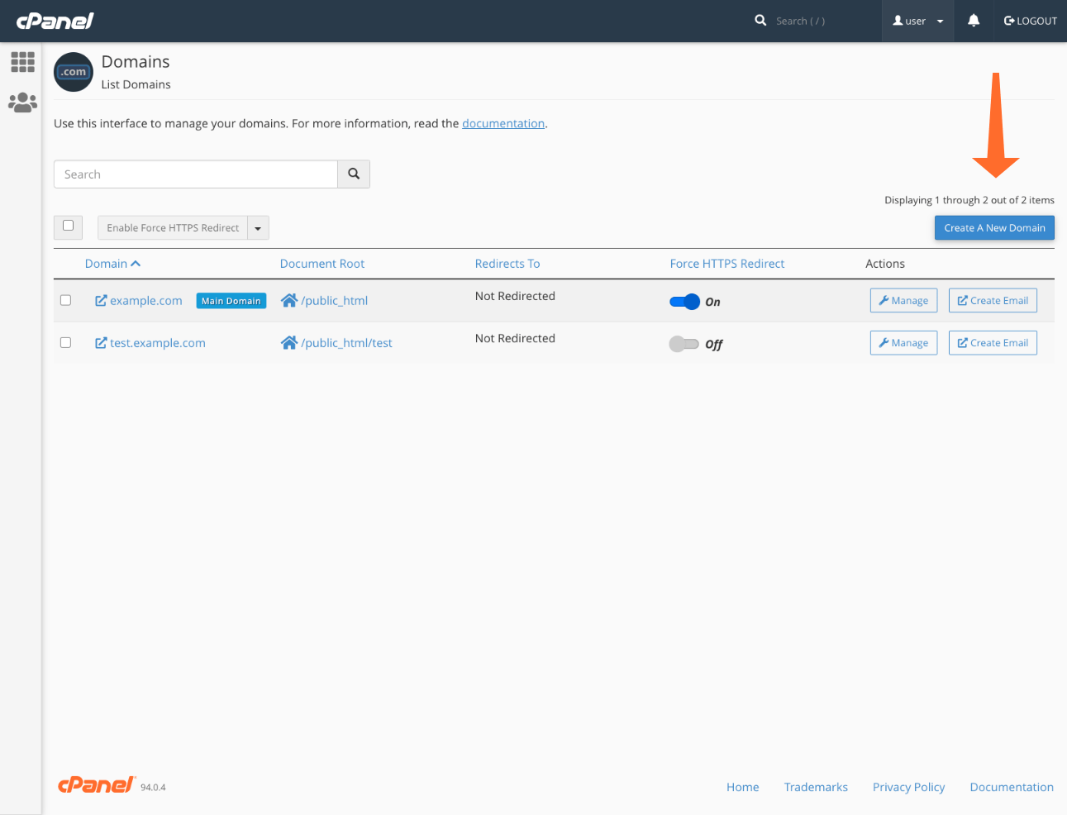Click inside the domain Search field

point(195,174)
